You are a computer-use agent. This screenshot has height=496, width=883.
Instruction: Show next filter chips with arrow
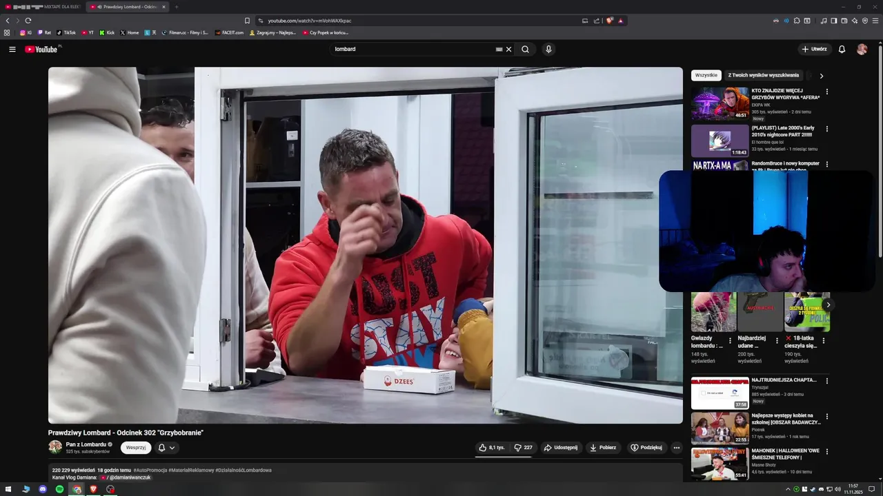click(x=821, y=76)
